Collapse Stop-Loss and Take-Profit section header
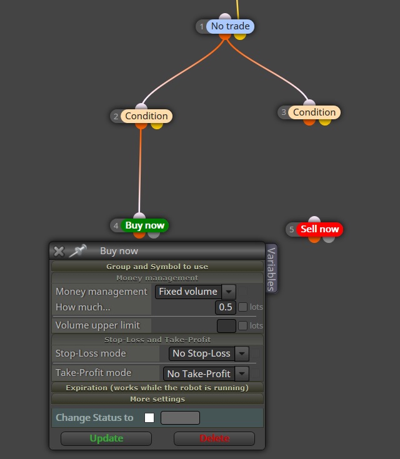Screen dimensions: 400x459 (157, 340)
